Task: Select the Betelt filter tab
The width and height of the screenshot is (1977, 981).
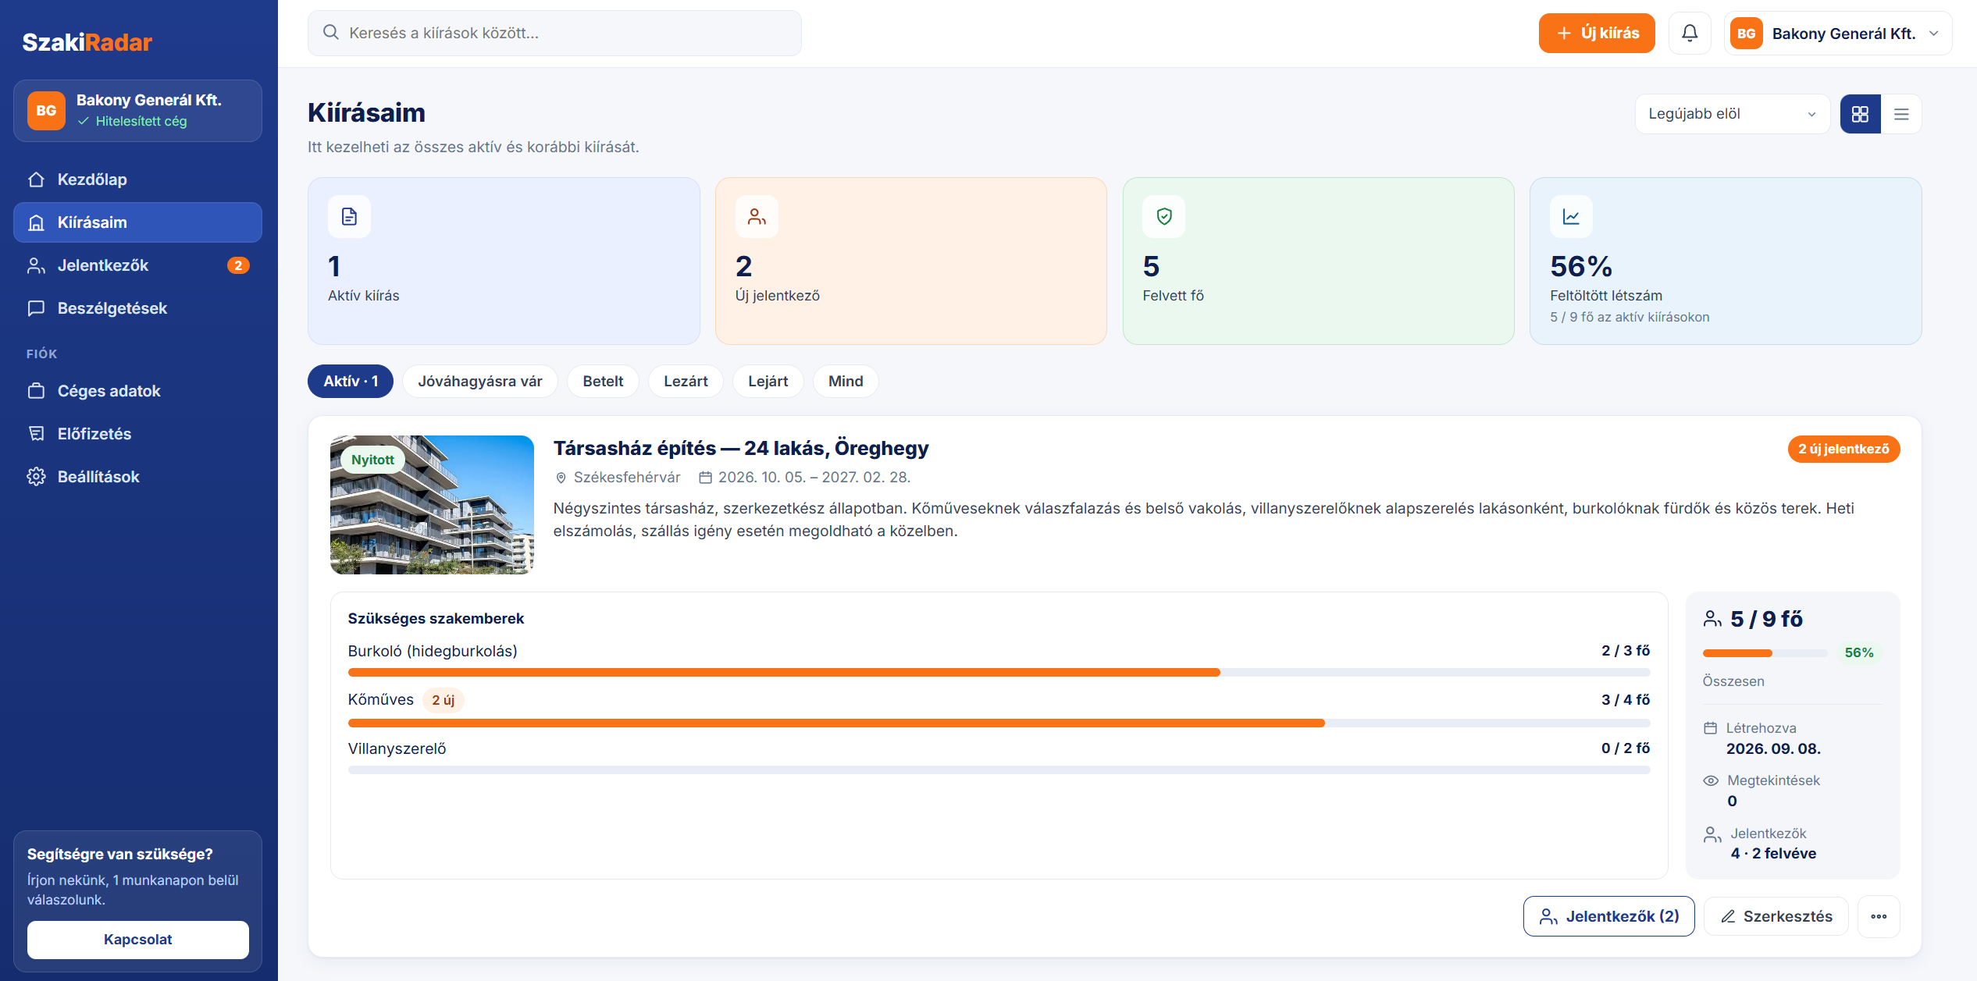Action: (x=603, y=382)
